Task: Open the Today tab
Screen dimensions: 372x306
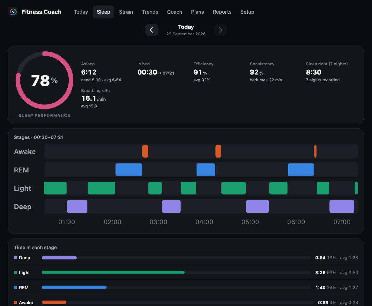Action: click(81, 12)
